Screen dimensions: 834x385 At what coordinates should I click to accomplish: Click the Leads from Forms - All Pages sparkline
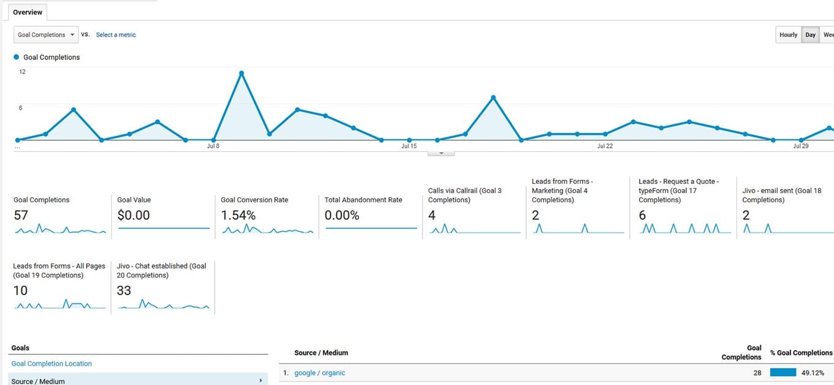(58, 305)
